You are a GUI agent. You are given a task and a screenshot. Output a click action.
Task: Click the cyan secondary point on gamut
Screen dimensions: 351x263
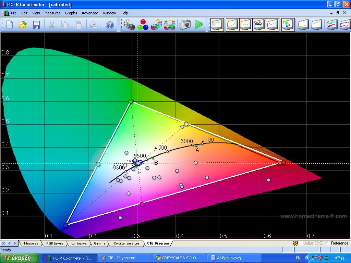(98, 164)
